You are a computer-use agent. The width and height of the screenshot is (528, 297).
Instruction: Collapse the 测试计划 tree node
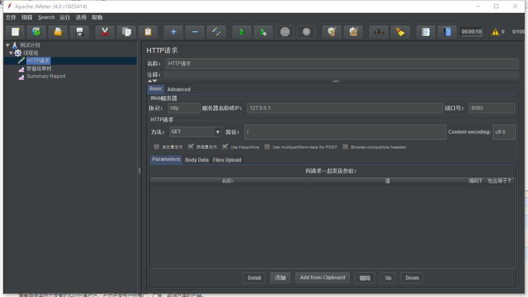[7, 45]
